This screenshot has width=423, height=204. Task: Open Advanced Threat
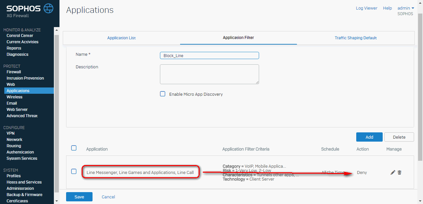point(22,116)
